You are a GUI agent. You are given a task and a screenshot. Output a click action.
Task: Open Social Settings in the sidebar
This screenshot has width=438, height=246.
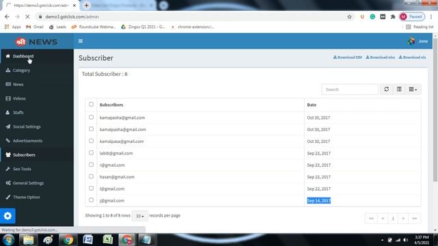[37, 126]
